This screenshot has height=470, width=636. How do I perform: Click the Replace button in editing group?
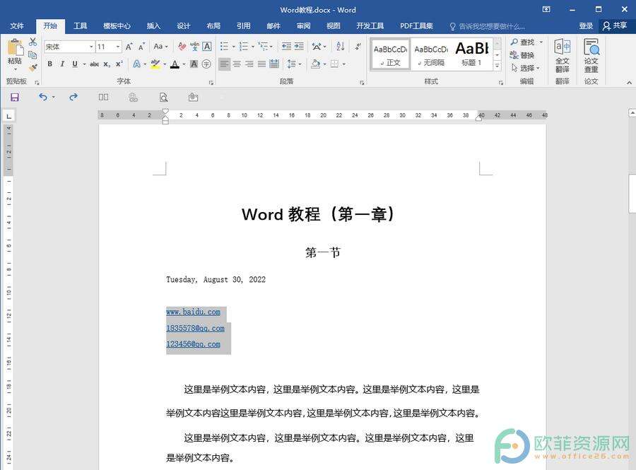[x=522, y=55]
